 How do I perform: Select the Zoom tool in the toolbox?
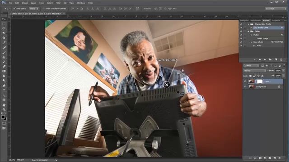(4, 110)
